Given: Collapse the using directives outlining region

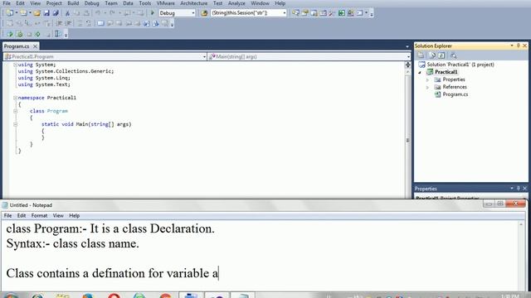Looking at the screenshot, I should point(15,65).
